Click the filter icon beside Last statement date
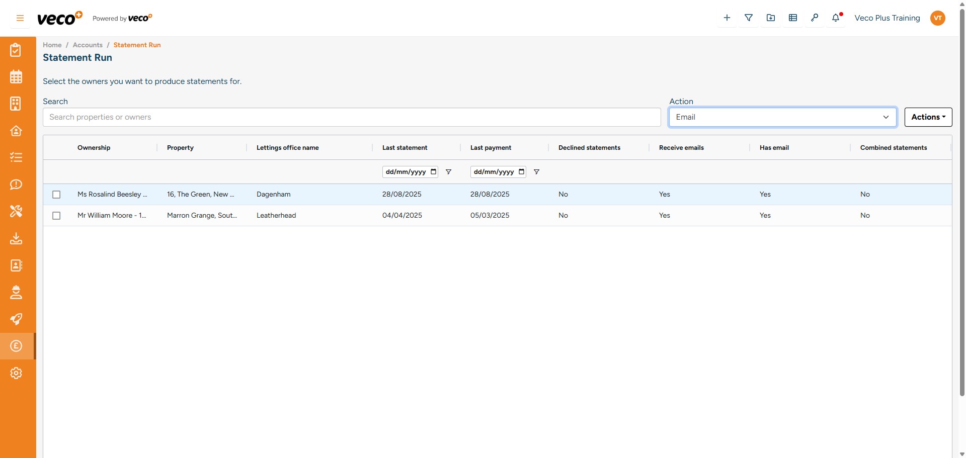This screenshot has height=458, width=966. pyautogui.click(x=448, y=172)
